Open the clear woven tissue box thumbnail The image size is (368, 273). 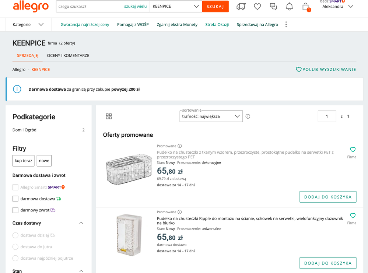pos(129,169)
